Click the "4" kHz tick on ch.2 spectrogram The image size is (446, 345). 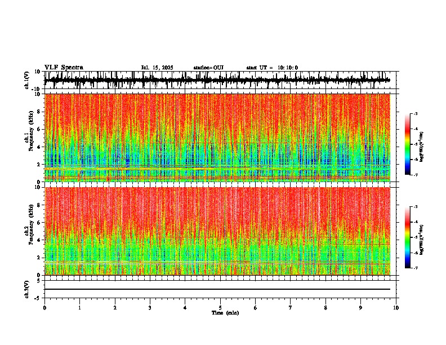(39, 240)
